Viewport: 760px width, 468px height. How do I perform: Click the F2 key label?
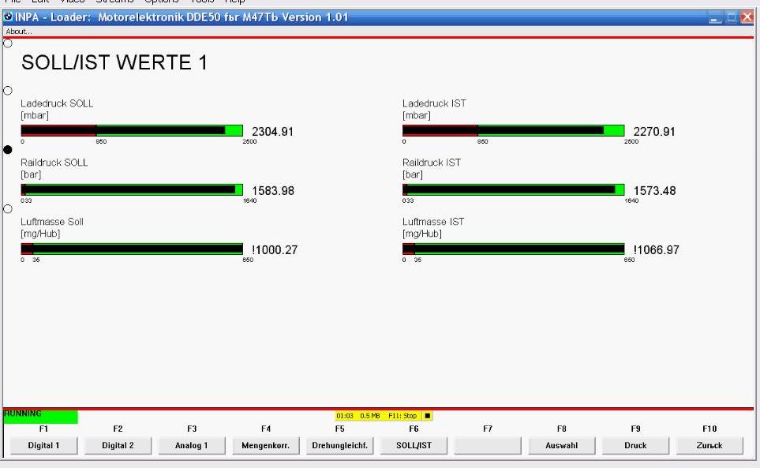pos(118,429)
